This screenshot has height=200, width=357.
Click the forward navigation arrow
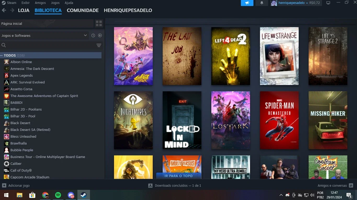(12, 10)
